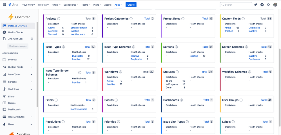Click the info icon next to User Groups
This screenshot has height=135, width=281.
(x=241, y=100)
